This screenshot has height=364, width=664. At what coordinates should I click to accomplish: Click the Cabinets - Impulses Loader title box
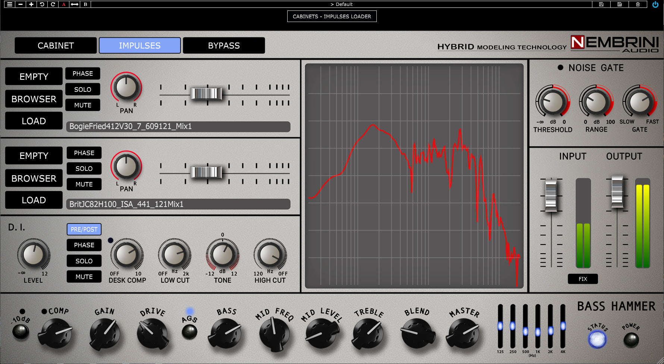pyautogui.click(x=332, y=16)
